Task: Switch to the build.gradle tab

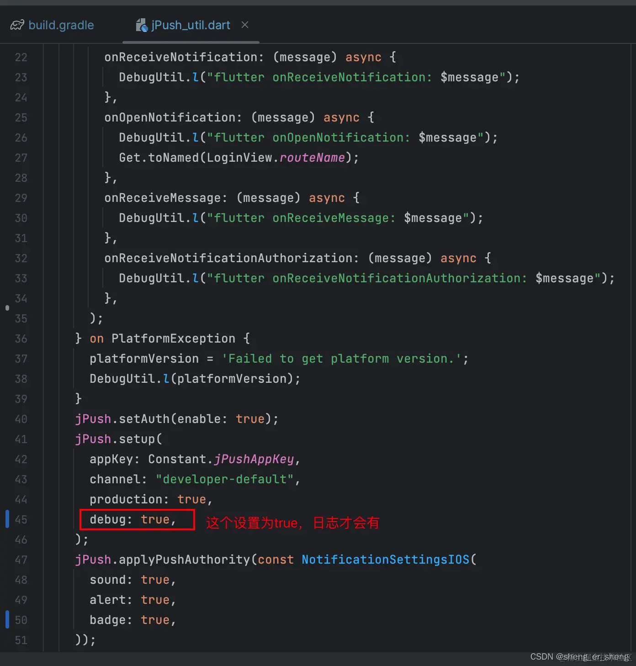Action: [x=52, y=25]
